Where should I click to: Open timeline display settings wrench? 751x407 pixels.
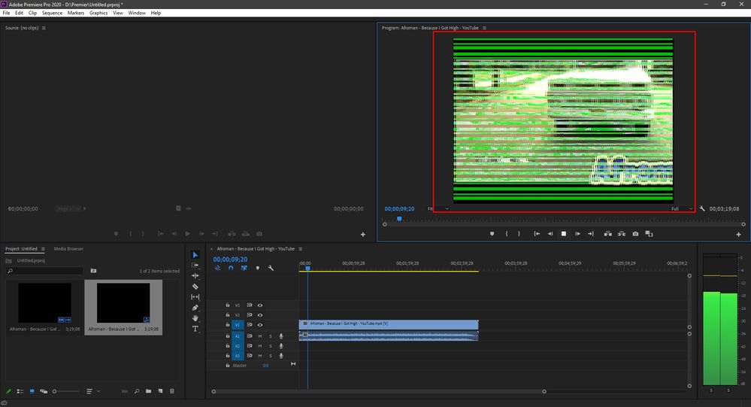coord(270,267)
